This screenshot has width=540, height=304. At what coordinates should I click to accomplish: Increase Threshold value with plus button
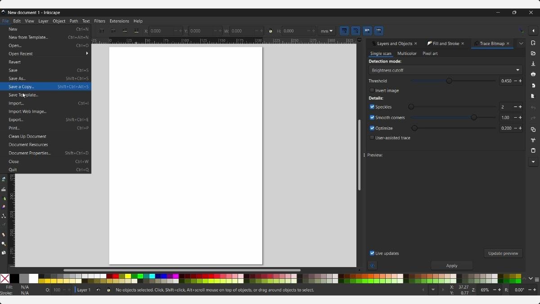(x=521, y=81)
